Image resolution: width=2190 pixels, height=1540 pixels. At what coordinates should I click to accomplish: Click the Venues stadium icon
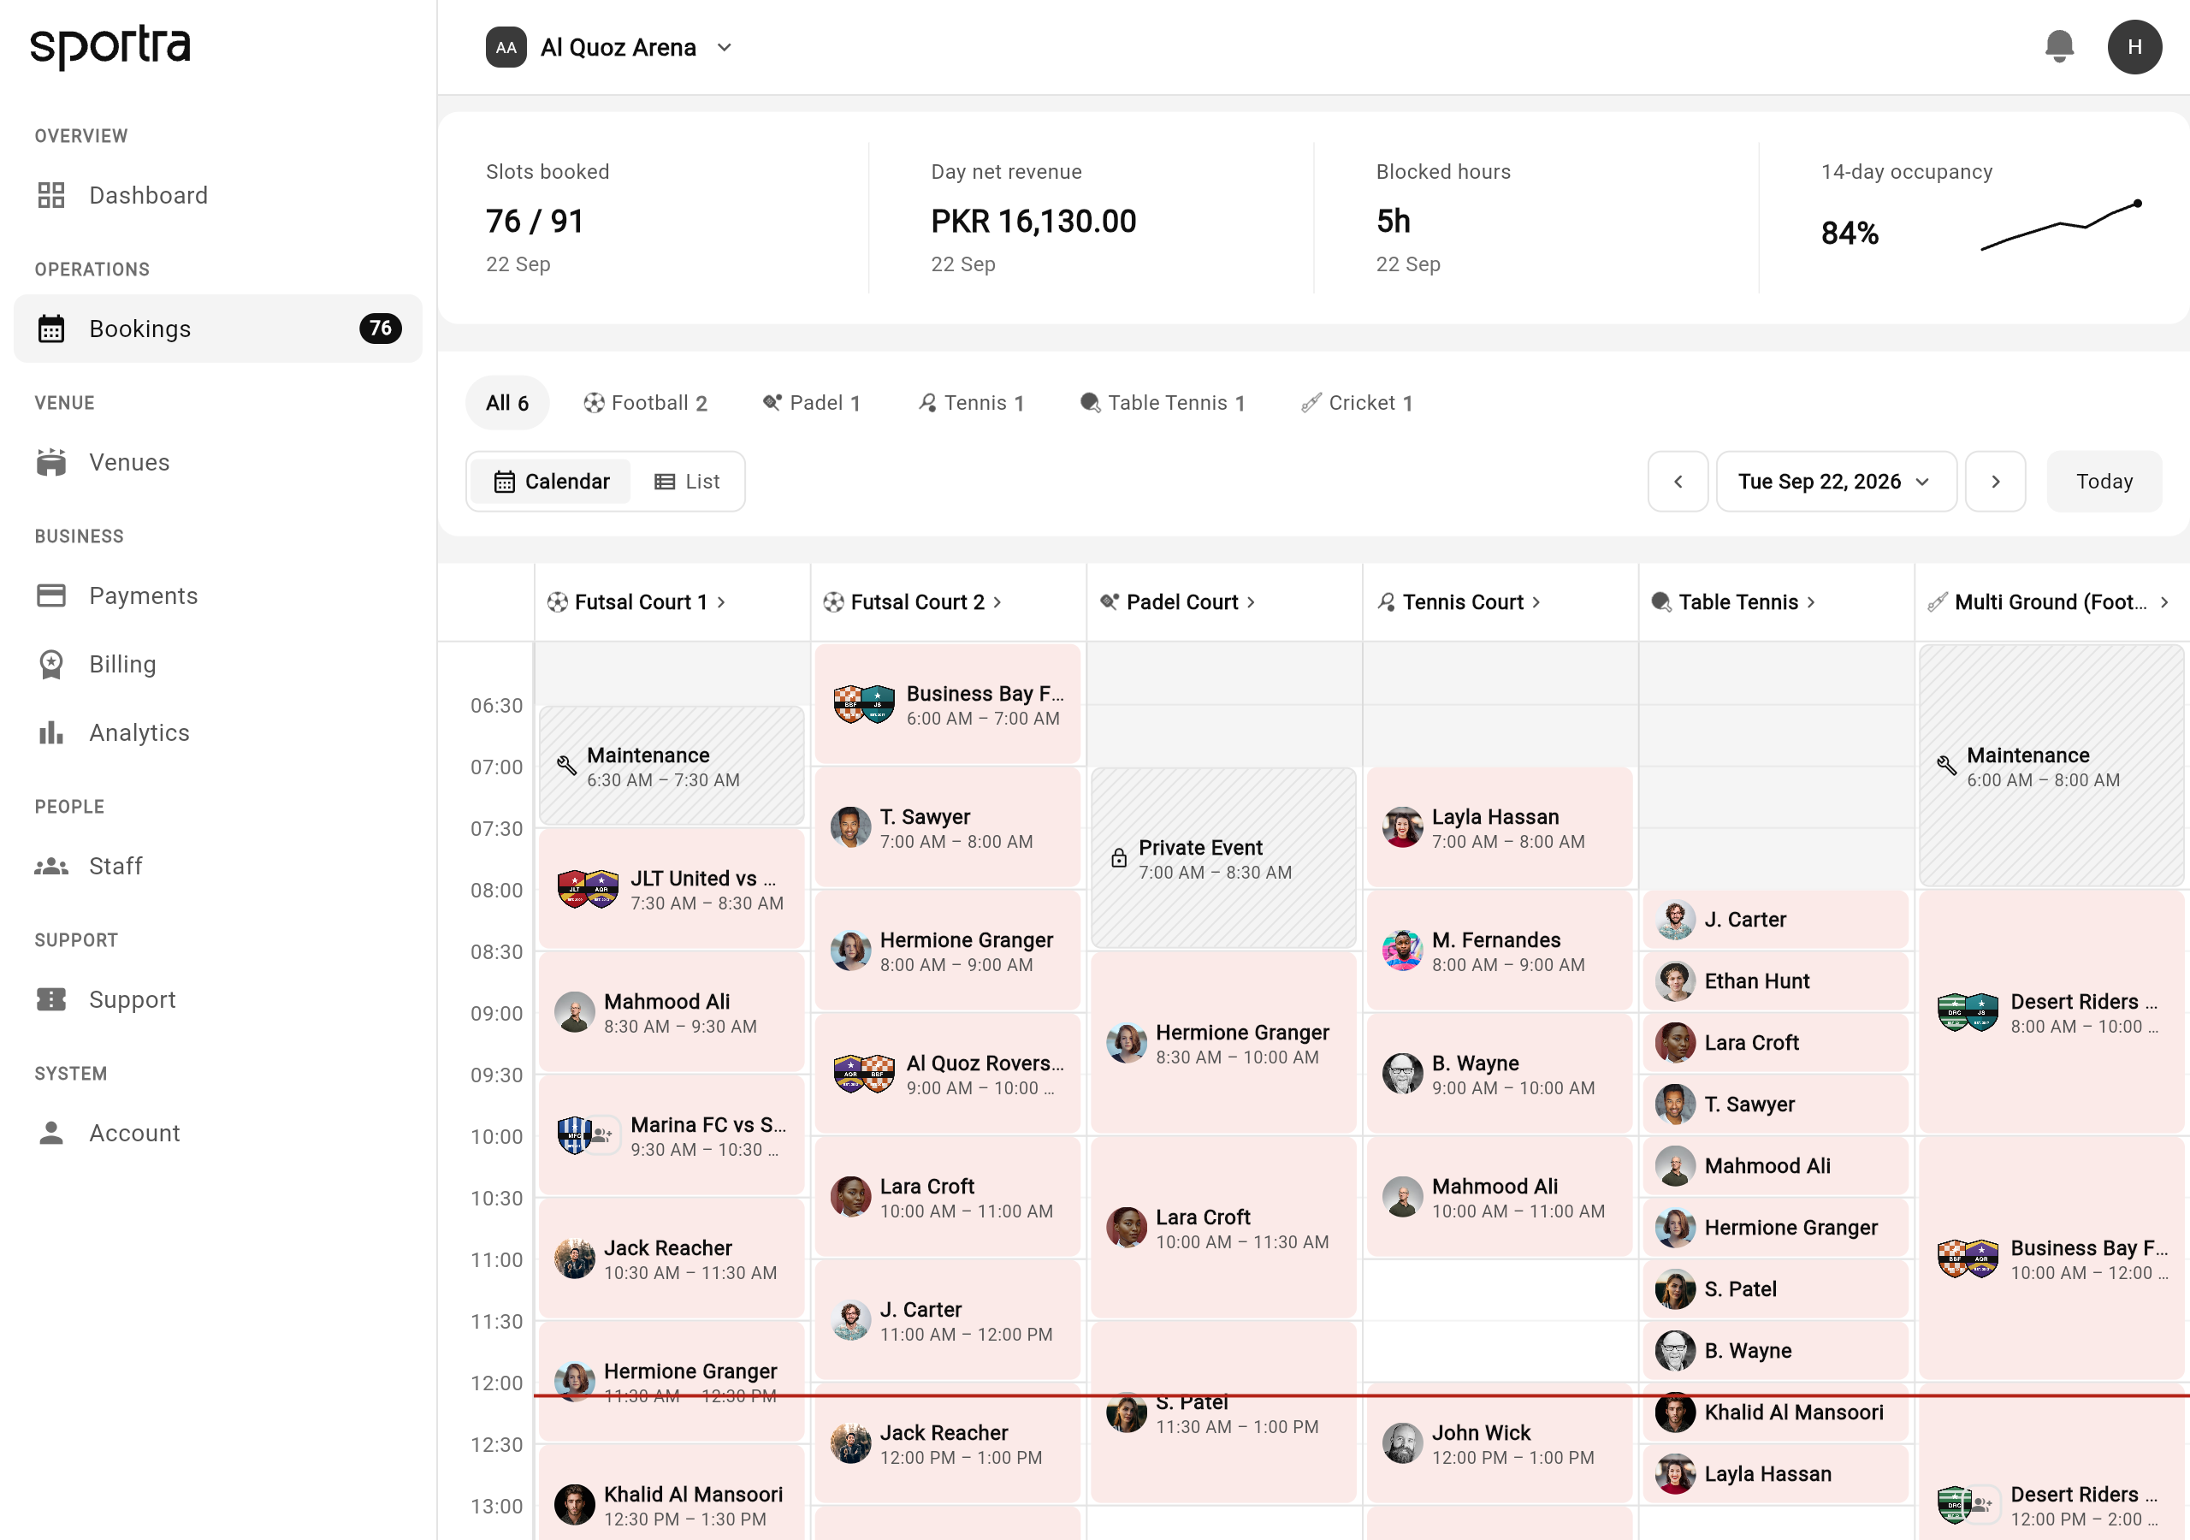pyautogui.click(x=50, y=462)
